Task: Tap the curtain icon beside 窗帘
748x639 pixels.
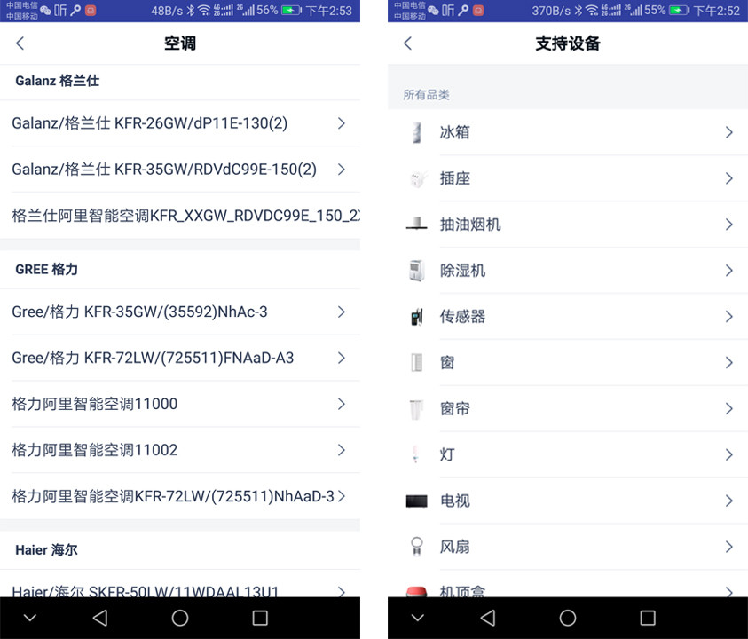Action: tap(416, 409)
